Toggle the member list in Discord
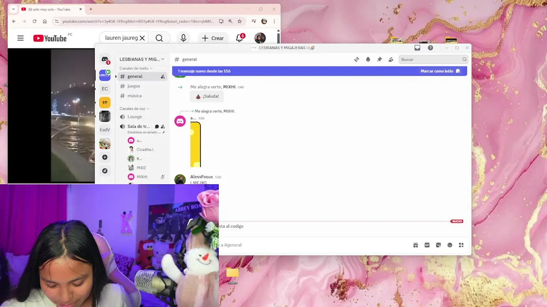The width and height of the screenshot is (547, 307). (391, 59)
